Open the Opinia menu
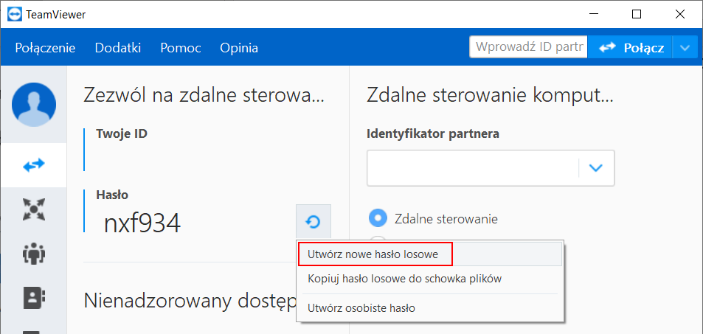Image resolution: width=703 pixels, height=334 pixels. [239, 48]
